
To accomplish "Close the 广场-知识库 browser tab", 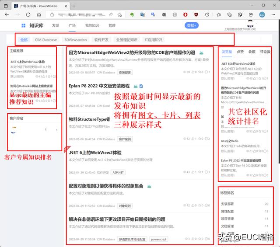I will tap(66, 6).
